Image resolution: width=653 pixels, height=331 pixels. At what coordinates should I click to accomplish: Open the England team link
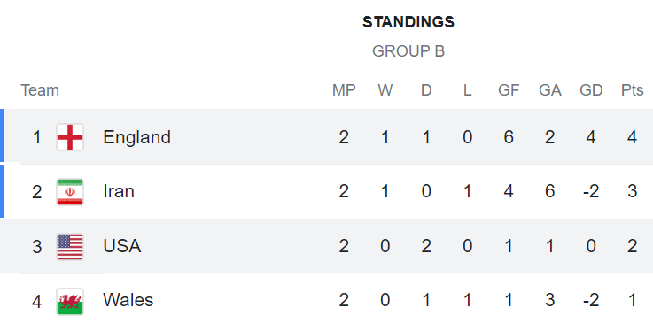tap(137, 137)
